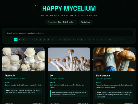Open the B+ mushroom photo

tap(69, 59)
